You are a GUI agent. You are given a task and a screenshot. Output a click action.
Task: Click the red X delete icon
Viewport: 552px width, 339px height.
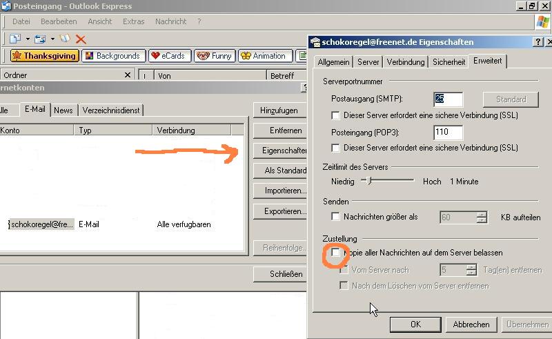[81, 39]
